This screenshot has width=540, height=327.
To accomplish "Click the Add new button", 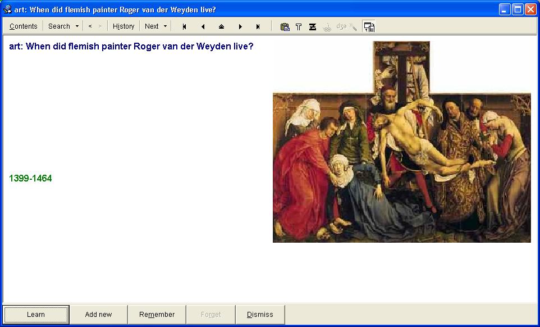I will 98,315.
